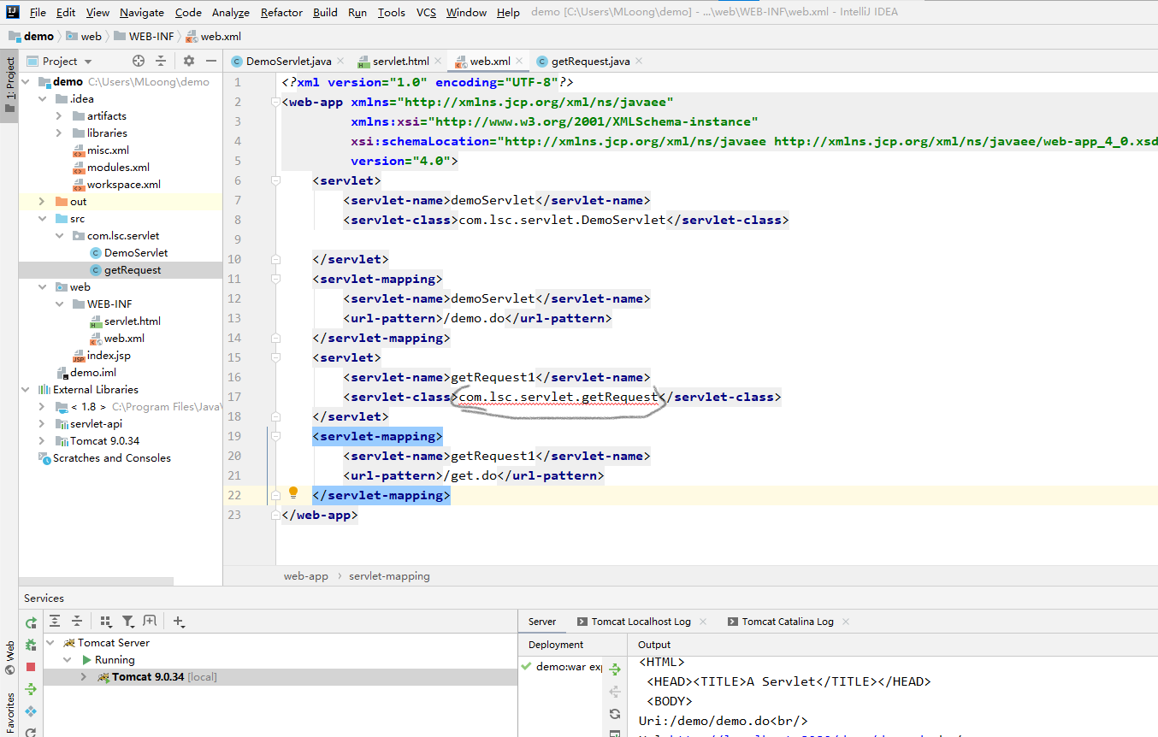Click the blue diamond artifacts icon in Services sidebar
Screen dimensions: 1158x737
coord(32,711)
